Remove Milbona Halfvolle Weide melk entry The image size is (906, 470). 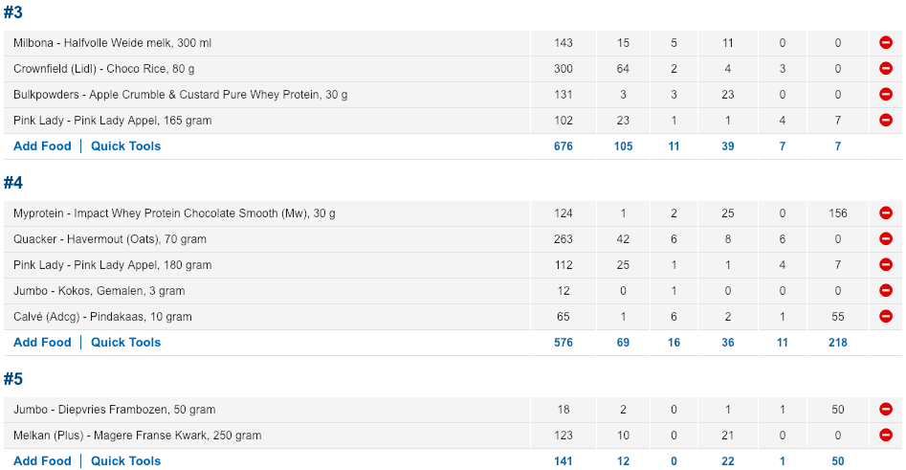tap(886, 43)
